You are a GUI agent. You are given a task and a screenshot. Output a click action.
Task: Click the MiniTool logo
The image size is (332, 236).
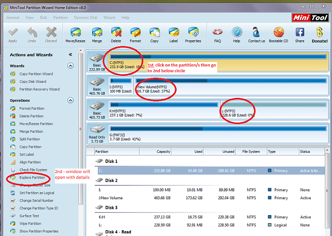point(310,18)
